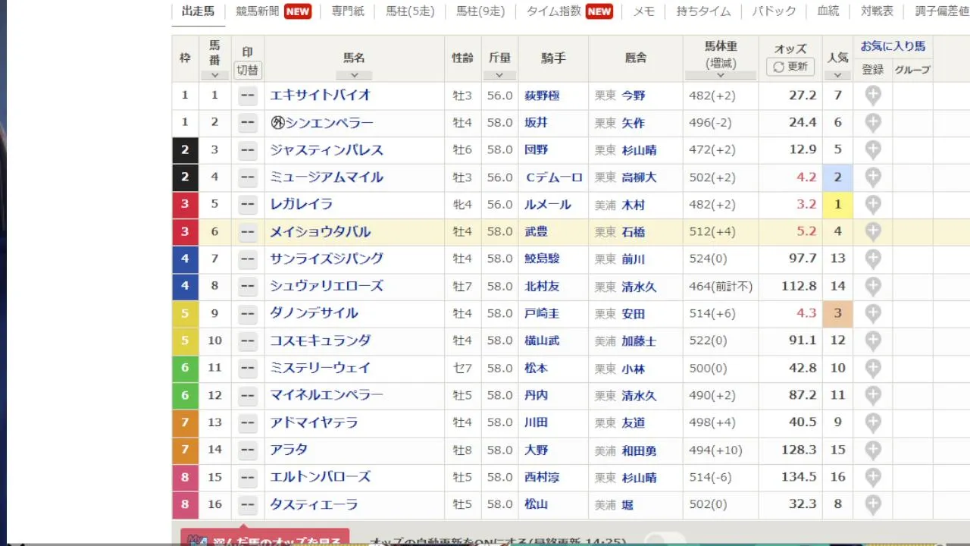Add エルトンバローズ to favorites with plus icon
The width and height of the screenshot is (970, 546).
tap(873, 478)
